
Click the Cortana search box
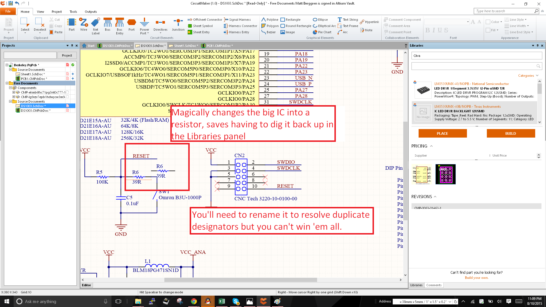[62, 301]
